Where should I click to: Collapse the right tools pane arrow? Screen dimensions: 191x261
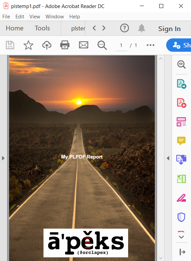coord(168,158)
